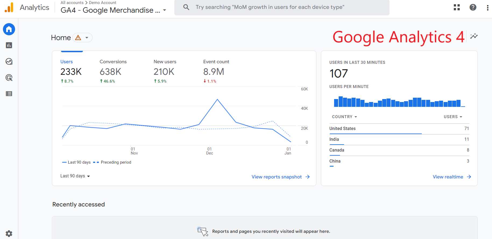
Task: Click the Canada country row
Action: [x=399, y=150]
